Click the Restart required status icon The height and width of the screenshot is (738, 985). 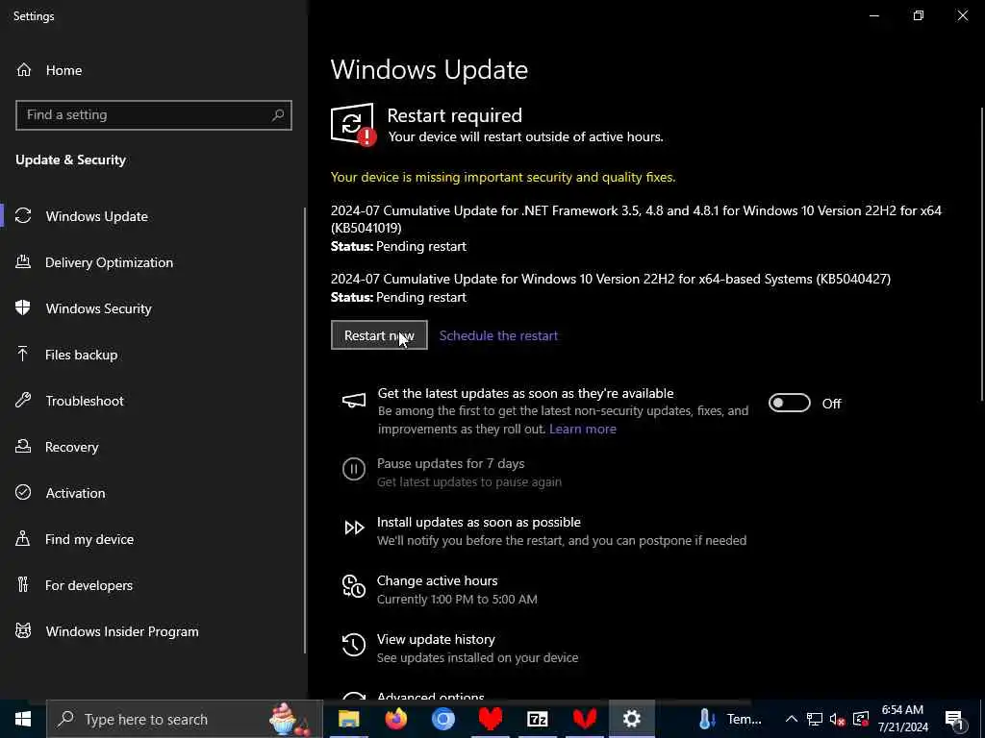[x=354, y=125]
